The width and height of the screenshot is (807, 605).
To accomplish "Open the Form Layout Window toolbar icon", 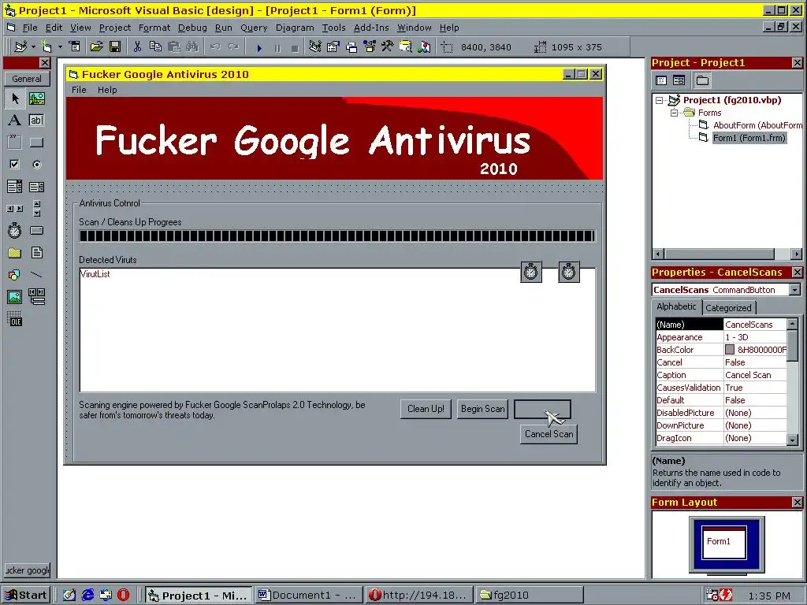I will (351, 46).
